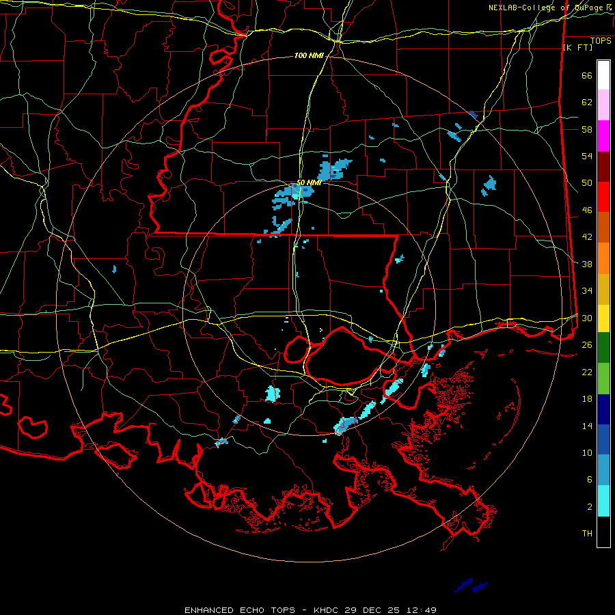Click the white 66 kft legend swatch
The height and width of the screenshot is (615, 615).
click(x=603, y=75)
